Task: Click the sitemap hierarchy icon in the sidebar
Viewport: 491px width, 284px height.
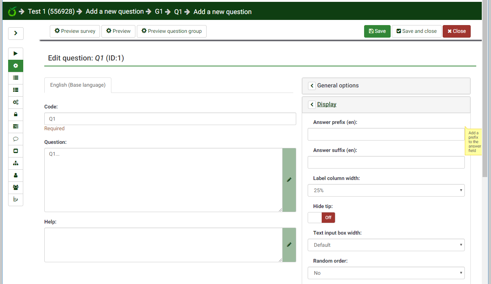Action: (x=15, y=163)
